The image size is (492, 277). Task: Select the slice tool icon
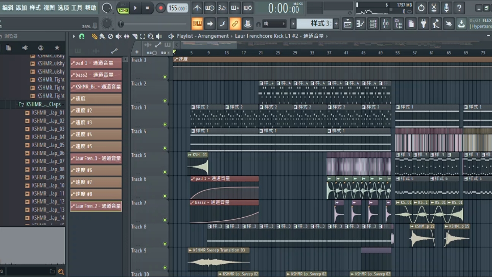point(134,36)
